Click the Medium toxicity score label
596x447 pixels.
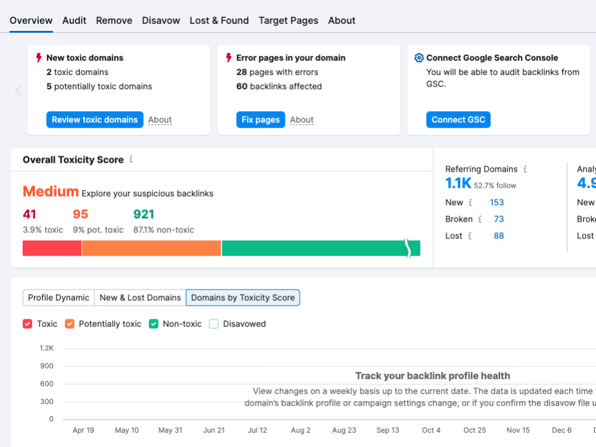point(51,191)
